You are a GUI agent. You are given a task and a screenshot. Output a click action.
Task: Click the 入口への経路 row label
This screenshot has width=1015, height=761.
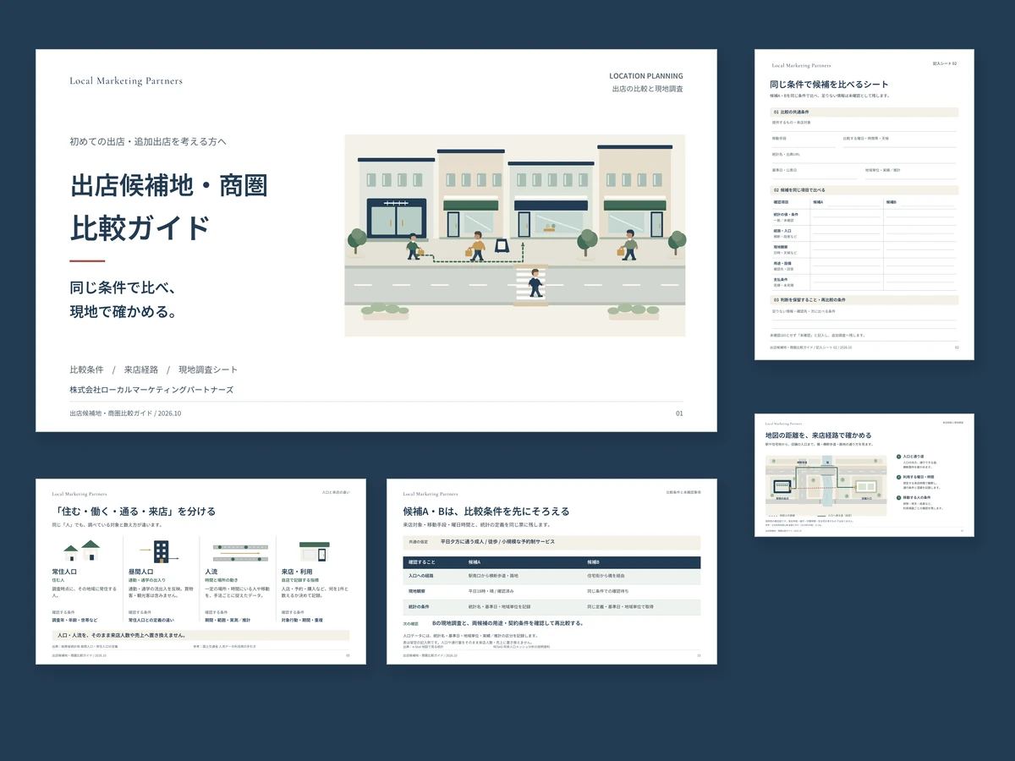422,575
